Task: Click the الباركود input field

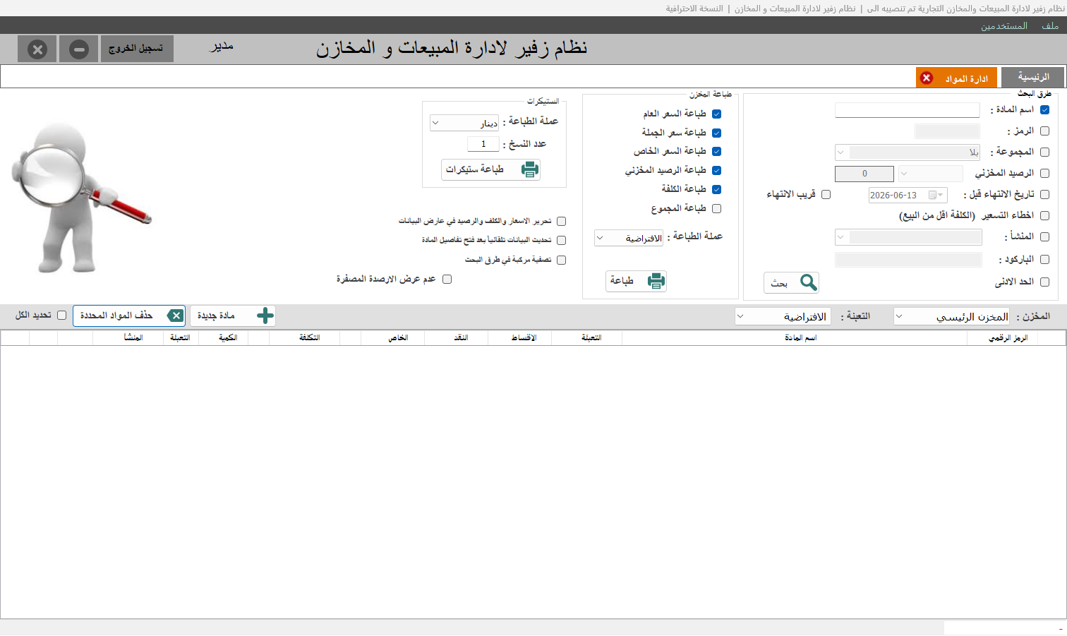Action: [x=908, y=260]
